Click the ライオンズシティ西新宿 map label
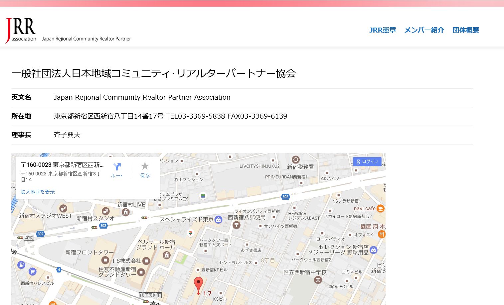504x305 pixels. [257, 211]
